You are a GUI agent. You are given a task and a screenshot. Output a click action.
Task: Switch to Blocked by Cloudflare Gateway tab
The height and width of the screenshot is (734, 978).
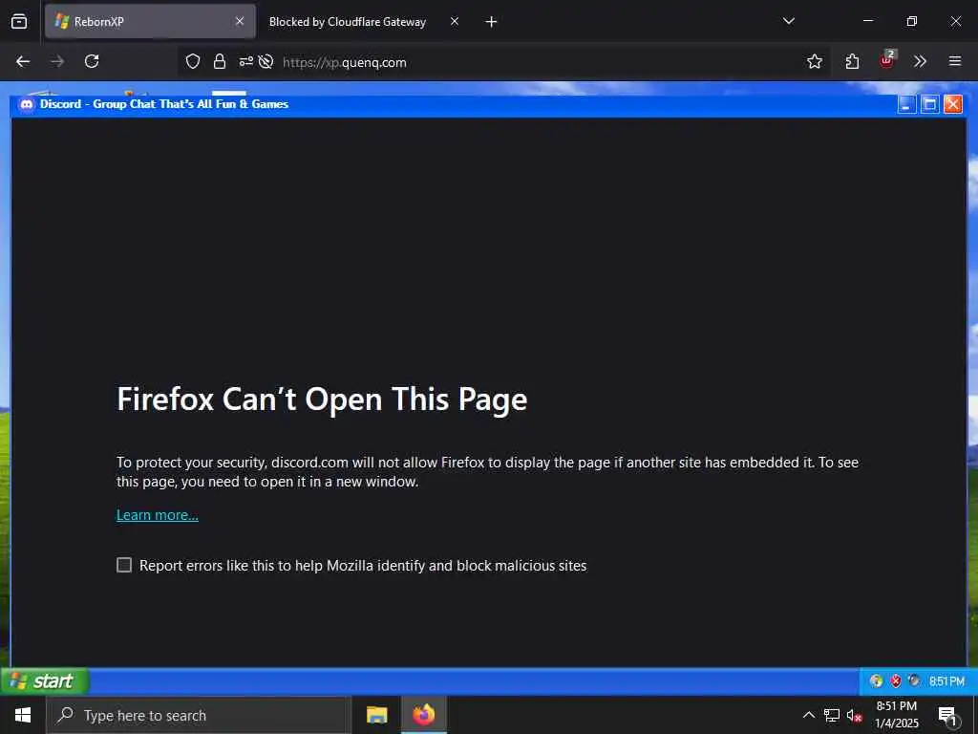(362, 21)
